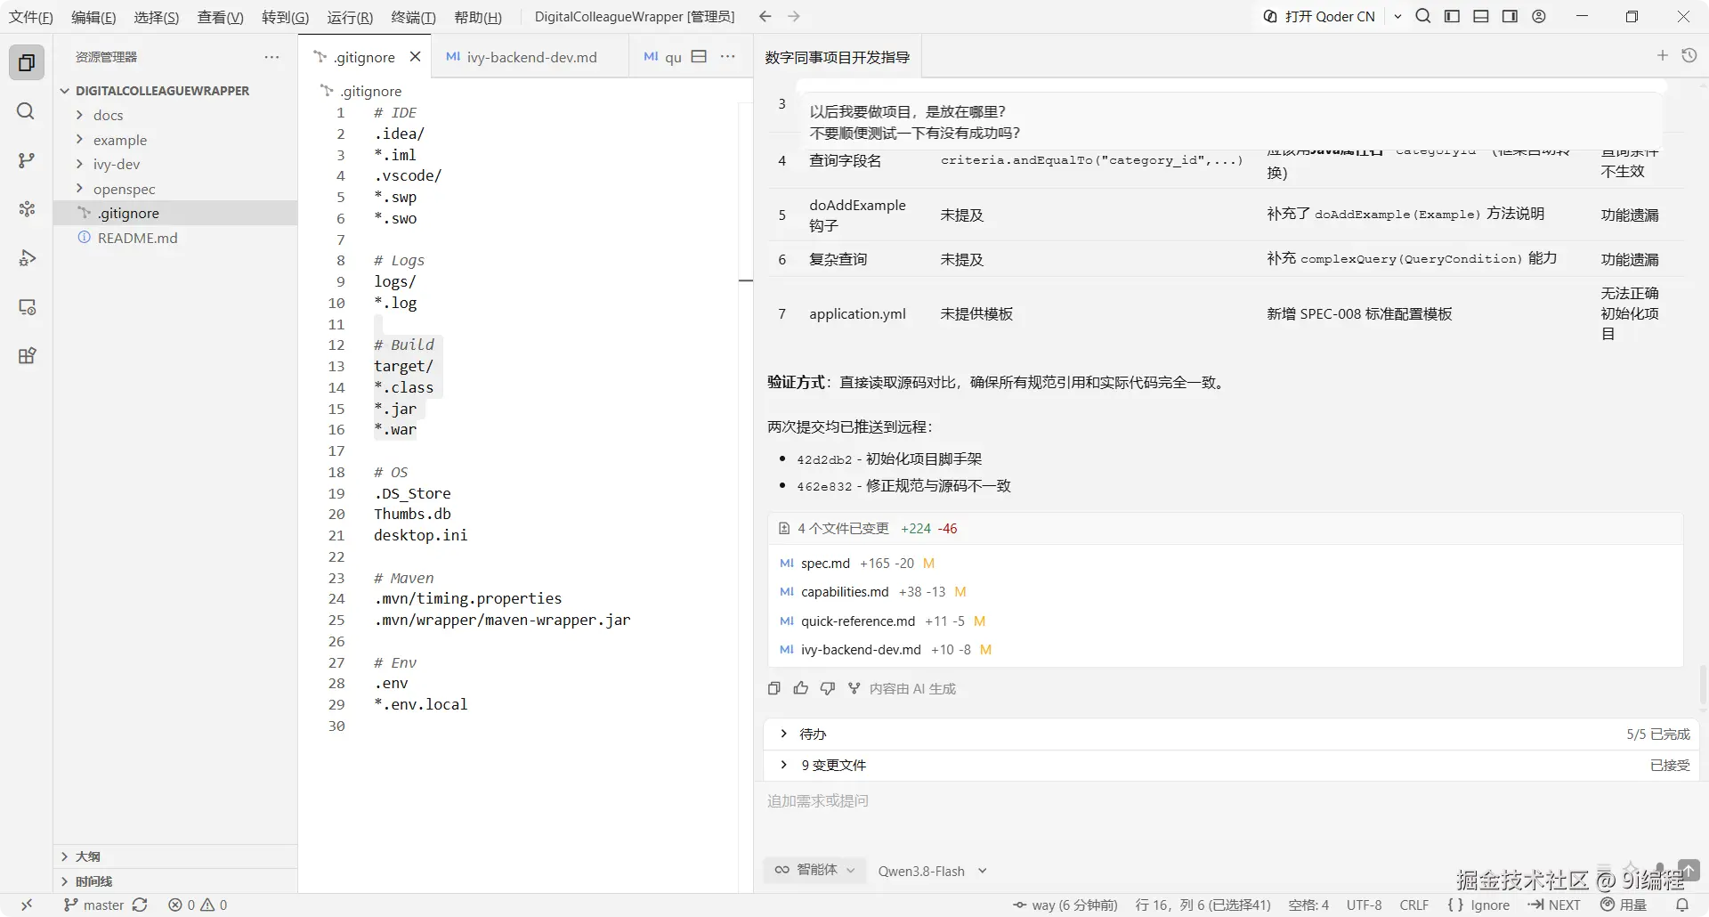The image size is (1709, 917).
Task: Open the Run and Debug view icon
Action: tap(27, 258)
